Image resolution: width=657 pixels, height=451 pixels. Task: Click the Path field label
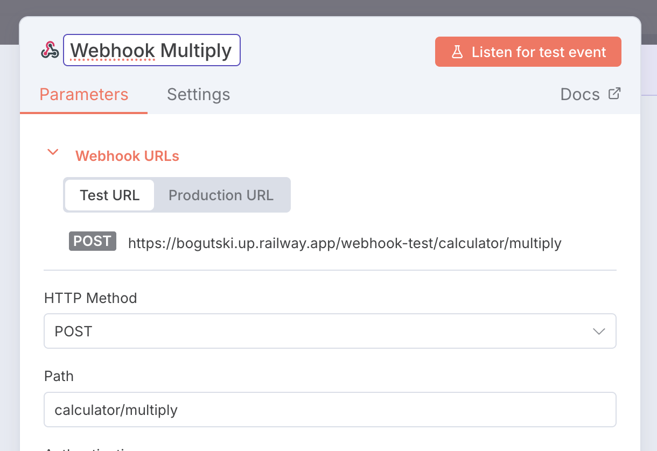click(x=59, y=376)
